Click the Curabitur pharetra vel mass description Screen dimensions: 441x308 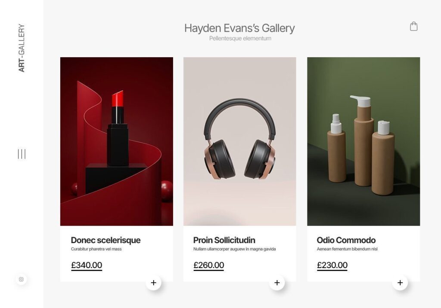pos(96,249)
